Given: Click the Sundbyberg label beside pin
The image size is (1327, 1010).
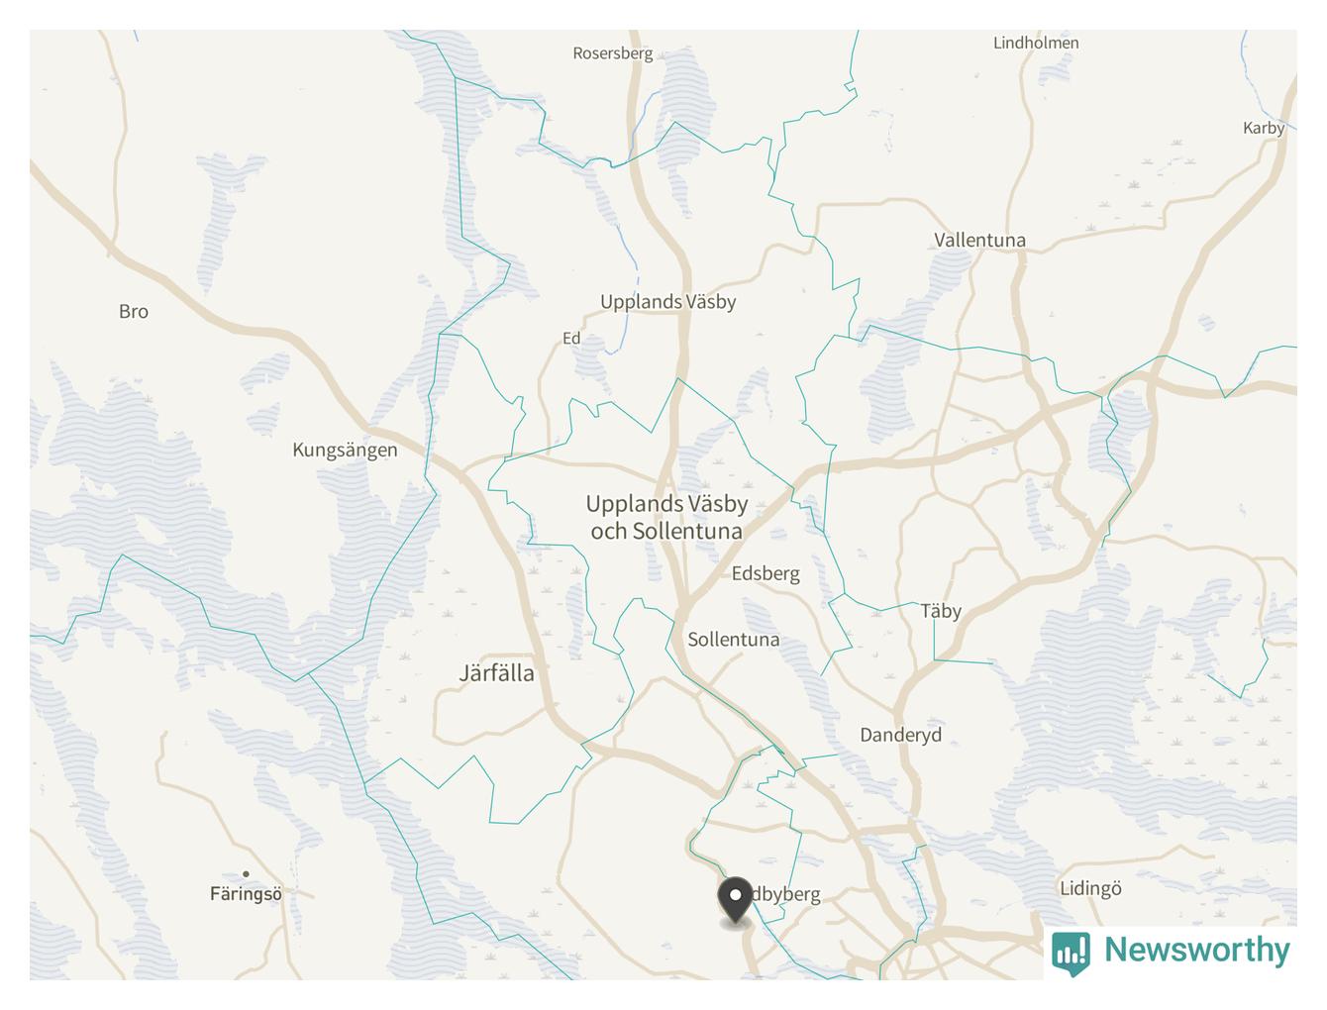Looking at the screenshot, I should pos(785,894).
